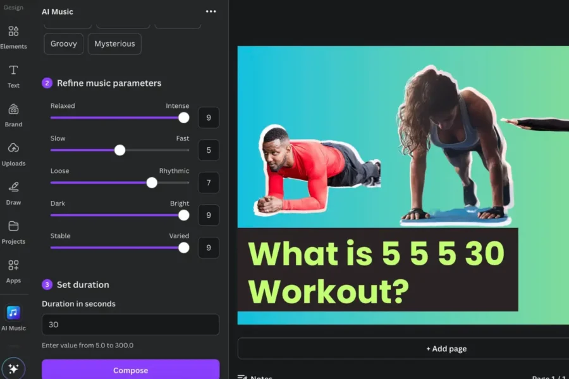Click the 'Stable' slider label
Screen dimensions: 569x379
61,236
